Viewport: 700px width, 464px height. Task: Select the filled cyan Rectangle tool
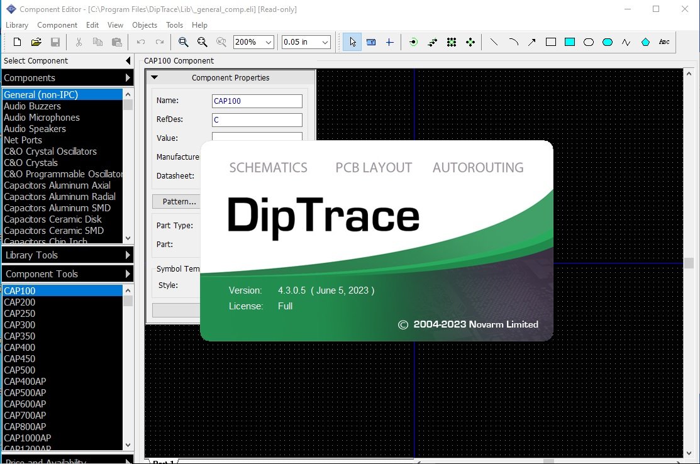pyautogui.click(x=570, y=42)
